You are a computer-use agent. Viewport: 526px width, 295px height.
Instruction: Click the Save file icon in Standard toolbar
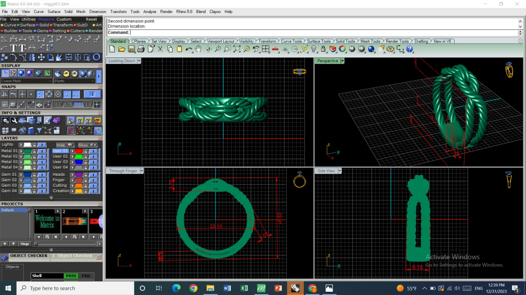click(x=131, y=49)
